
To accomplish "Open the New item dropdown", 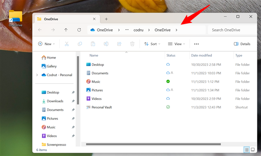I will (x=46, y=44).
